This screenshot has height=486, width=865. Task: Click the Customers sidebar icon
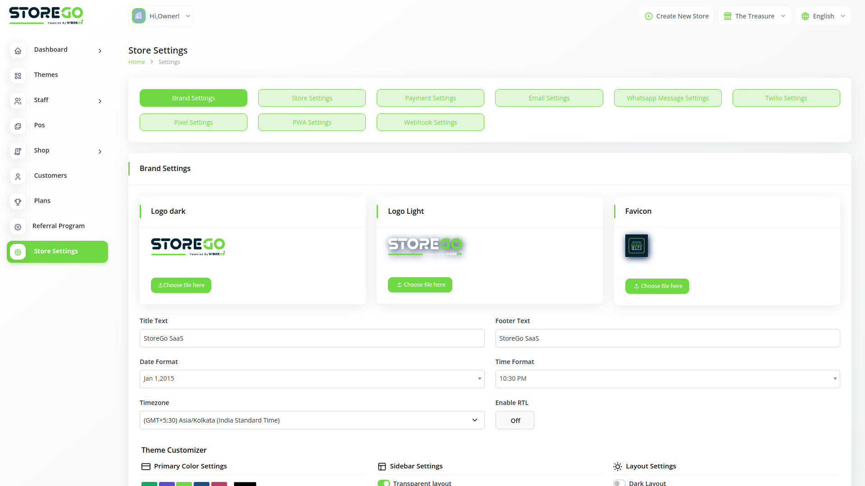pyautogui.click(x=18, y=177)
